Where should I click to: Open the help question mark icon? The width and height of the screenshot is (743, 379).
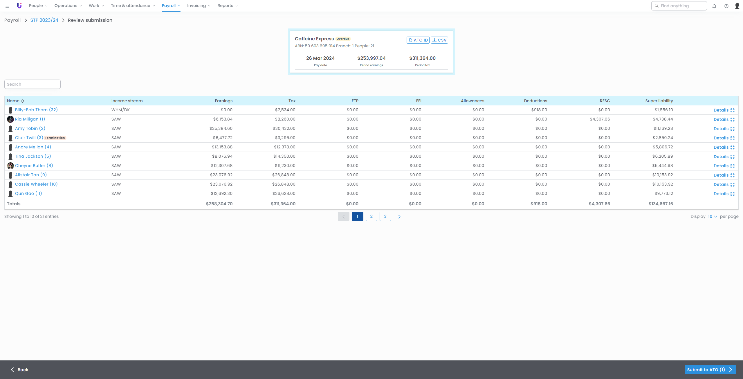point(726,6)
